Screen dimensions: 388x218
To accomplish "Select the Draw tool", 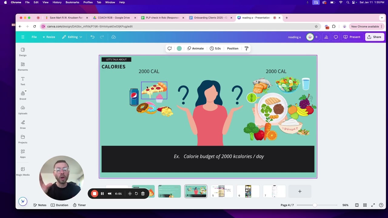I will [x=23, y=124].
